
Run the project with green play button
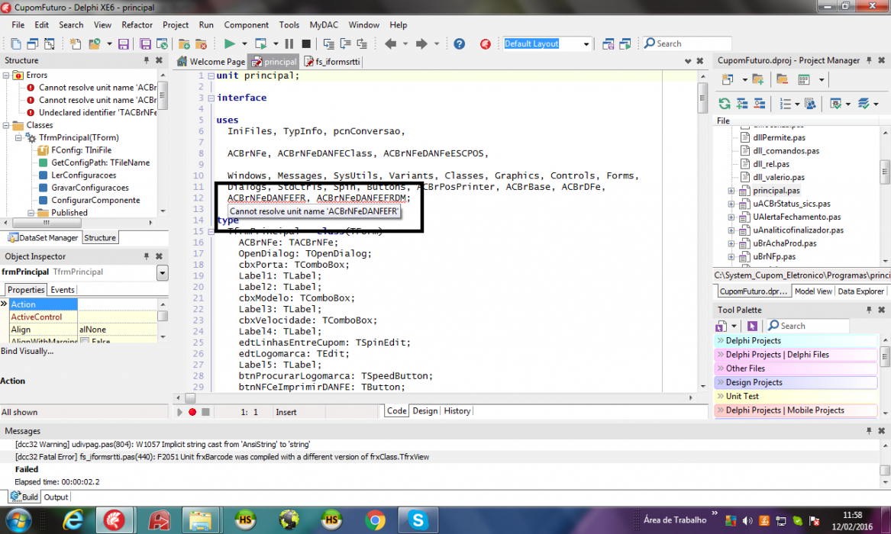coord(230,43)
